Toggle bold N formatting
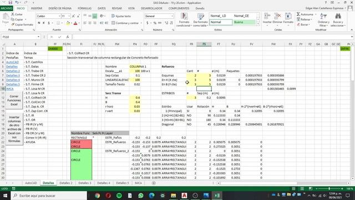This screenshot has height=200, width=355. [x=39, y=23]
